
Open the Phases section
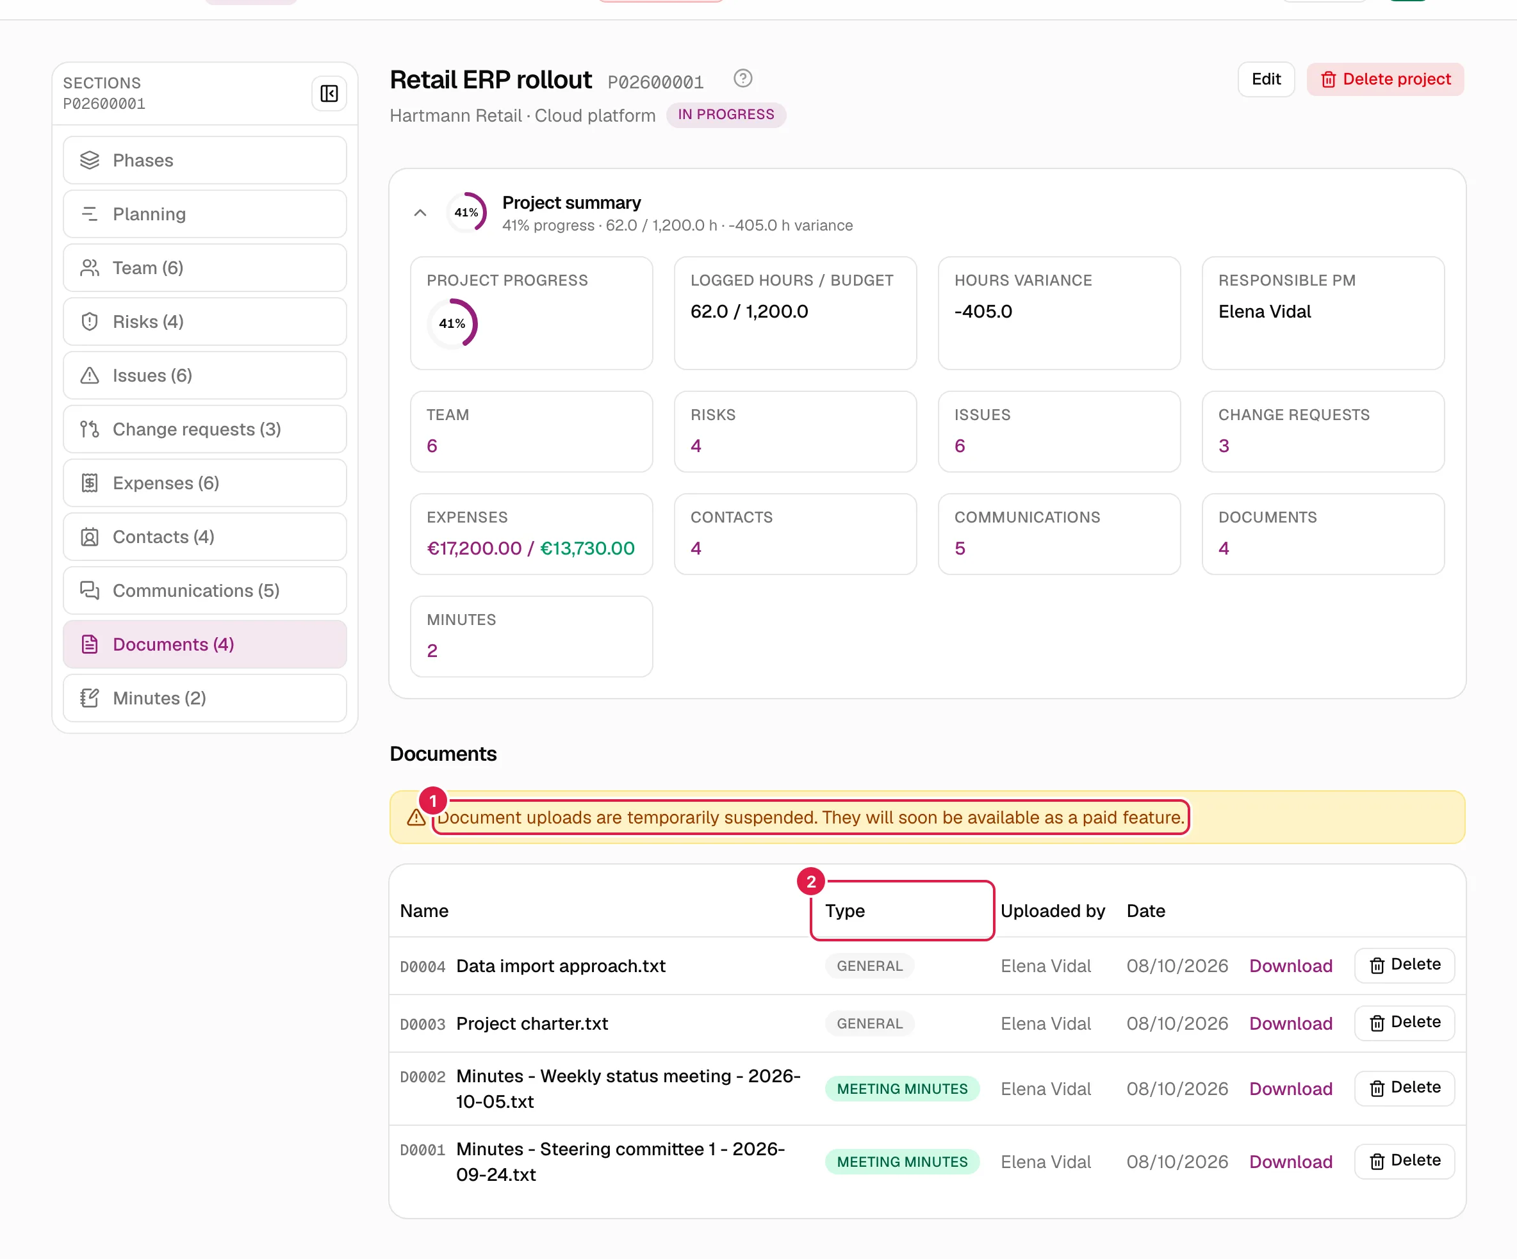(x=204, y=160)
